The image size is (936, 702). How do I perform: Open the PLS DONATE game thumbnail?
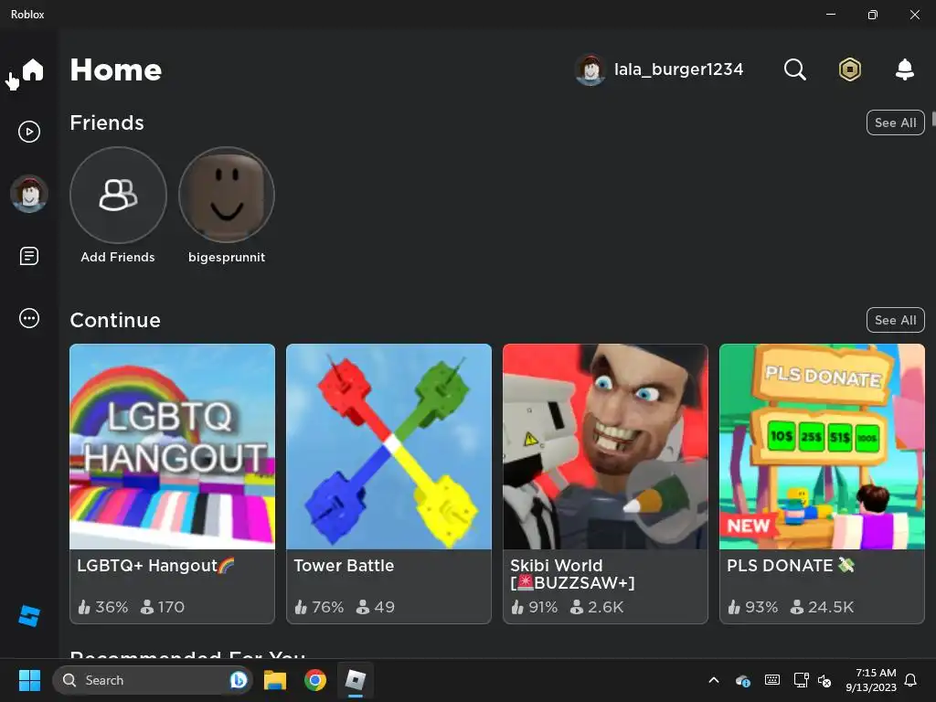click(822, 446)
